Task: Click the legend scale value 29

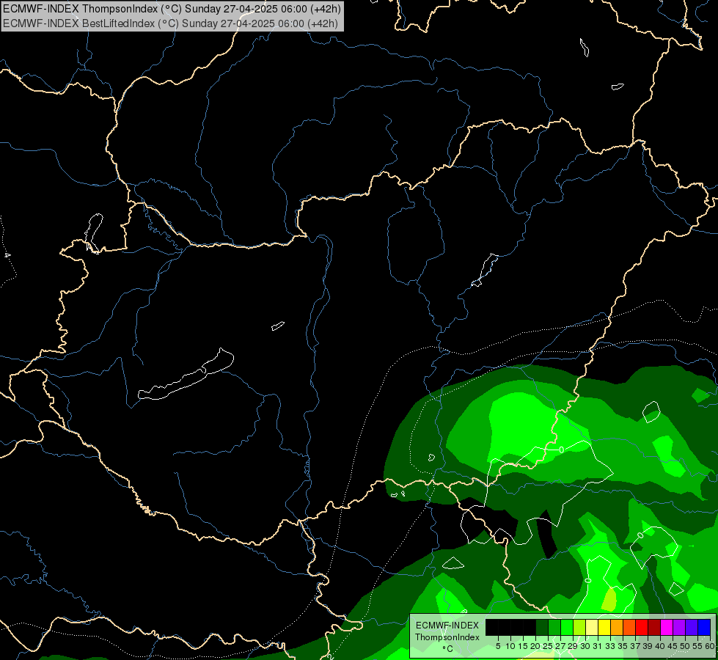Action: point(573,646)
